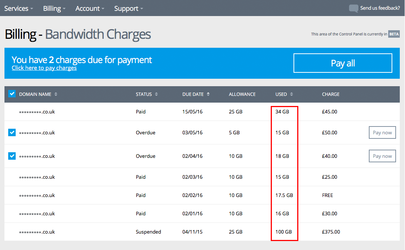Click the BETA badge
Viewport: 405px width, 250px height.
coord(394,34)
